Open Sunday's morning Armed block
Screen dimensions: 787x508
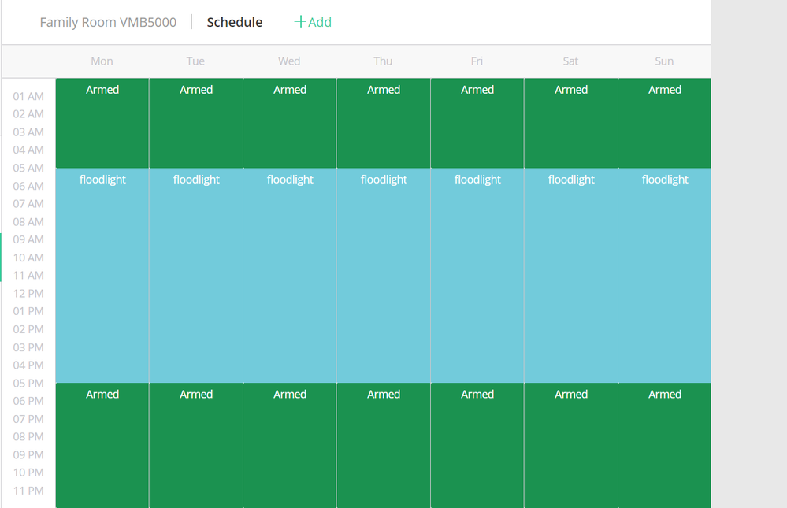(665, 123)
